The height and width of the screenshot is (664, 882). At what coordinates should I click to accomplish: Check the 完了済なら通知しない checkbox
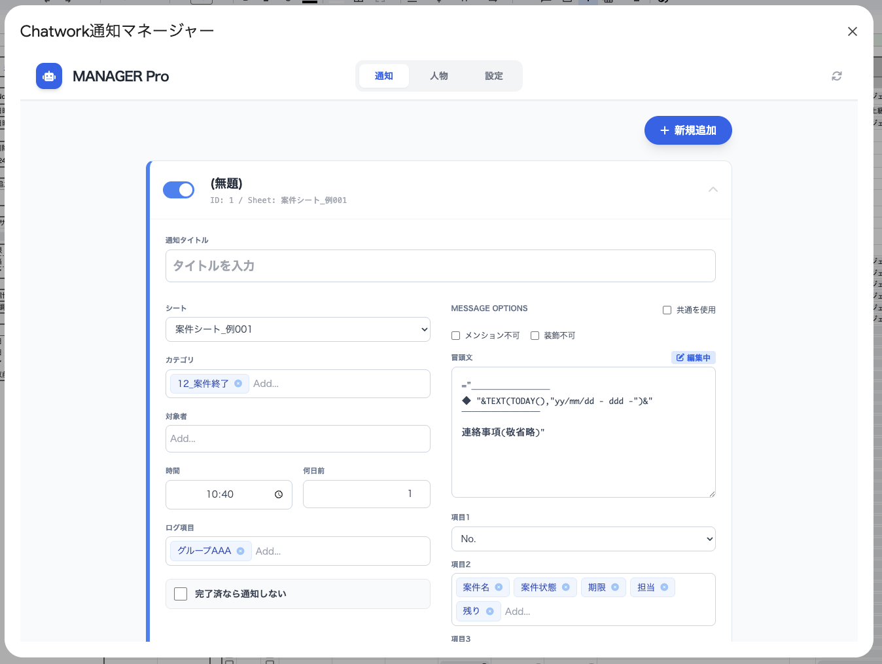(x=180, y=593)
